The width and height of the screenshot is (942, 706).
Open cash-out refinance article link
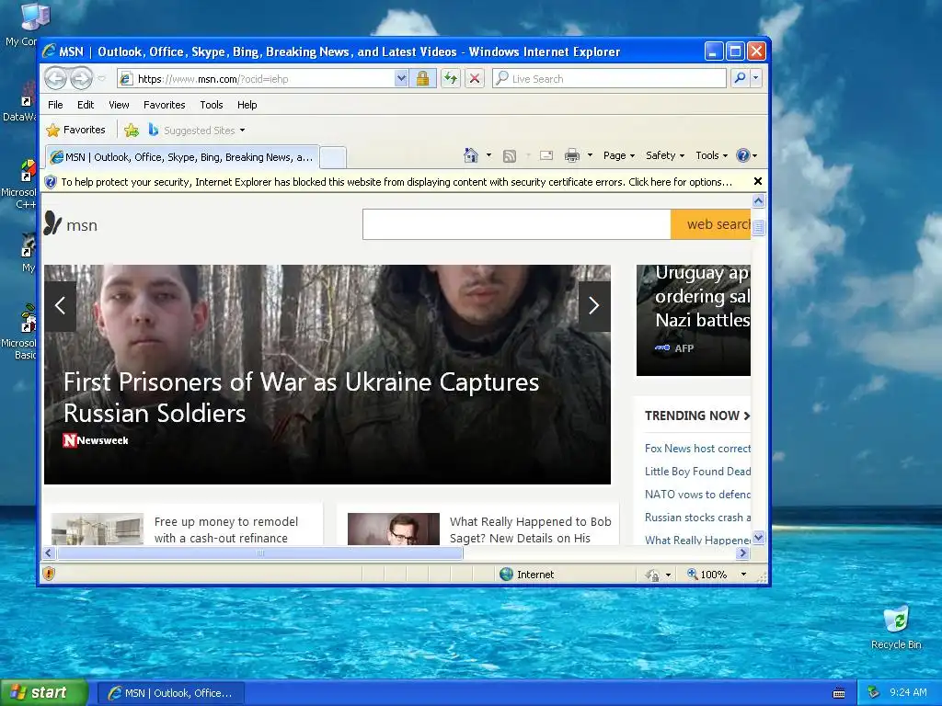click(x=226, y=529)
